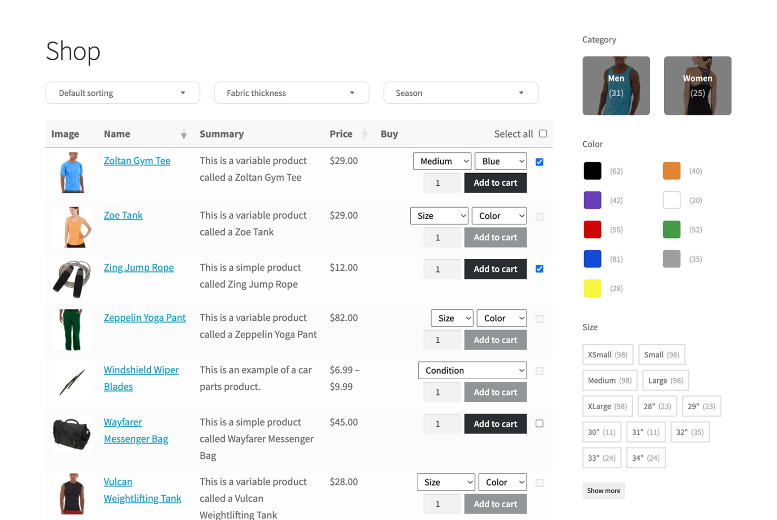Viewport: 777px width, 520px height.
Task: Check the Wayfarer Messenger Bag checkbox
Action: click(x=539, y=424)
